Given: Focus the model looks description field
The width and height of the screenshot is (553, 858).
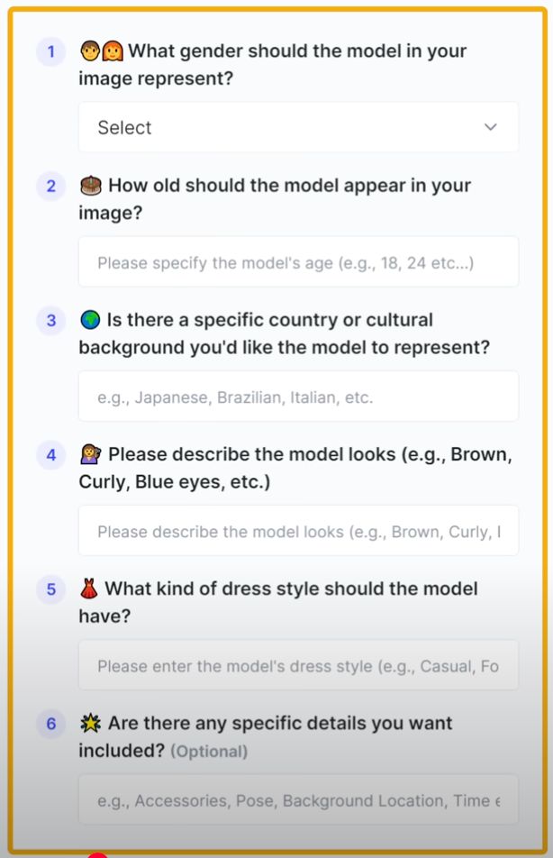Looking at the screenshot, I should 299,531.
